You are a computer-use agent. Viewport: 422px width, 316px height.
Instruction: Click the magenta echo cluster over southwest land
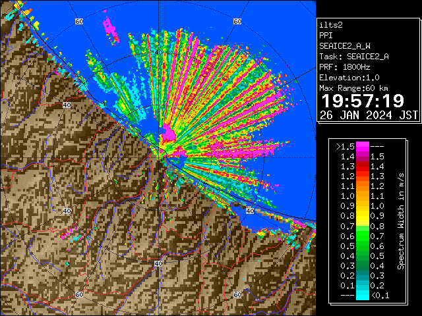67,233
